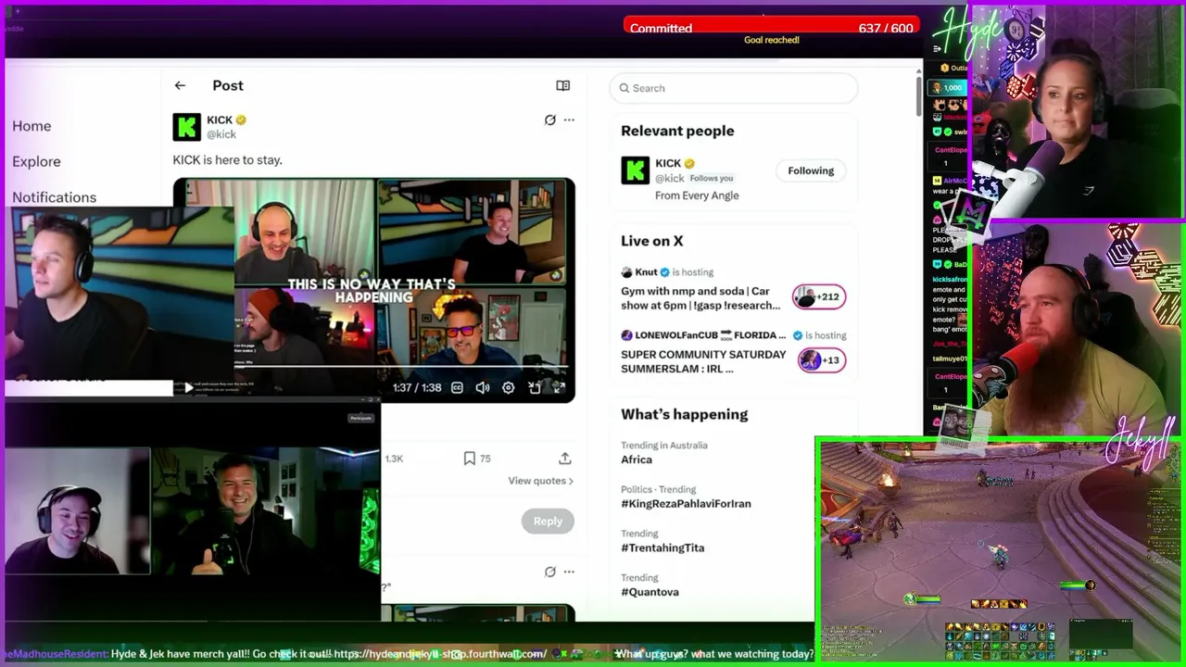This screenshot has width=1186, height=667.
Task: Click the page scrollbar thumb
Action: 919,96
